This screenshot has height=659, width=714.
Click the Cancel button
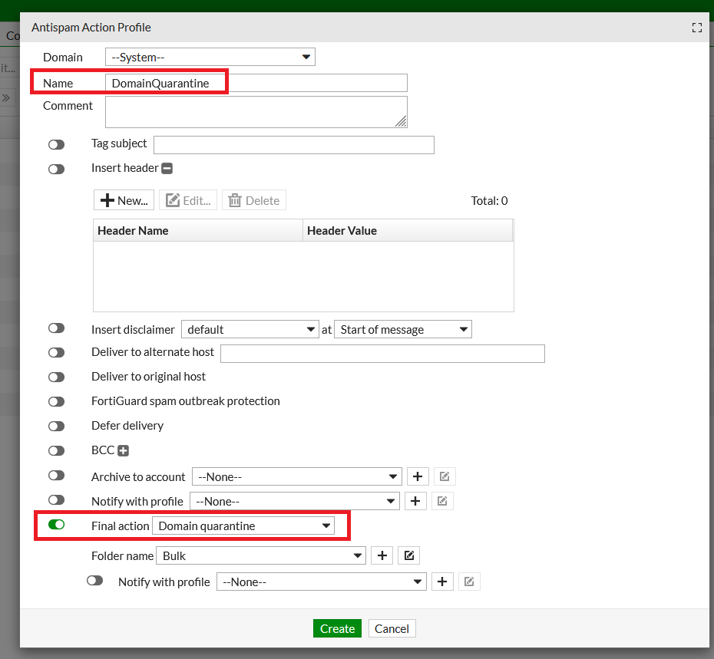pyautogui.click(x=392, y=628)
